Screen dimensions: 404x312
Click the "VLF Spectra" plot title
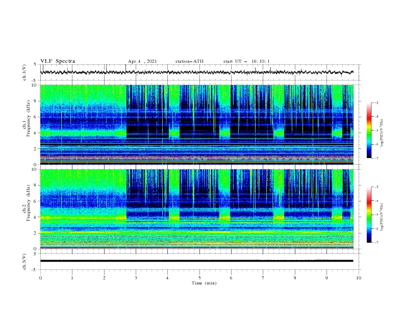point(58,61)
